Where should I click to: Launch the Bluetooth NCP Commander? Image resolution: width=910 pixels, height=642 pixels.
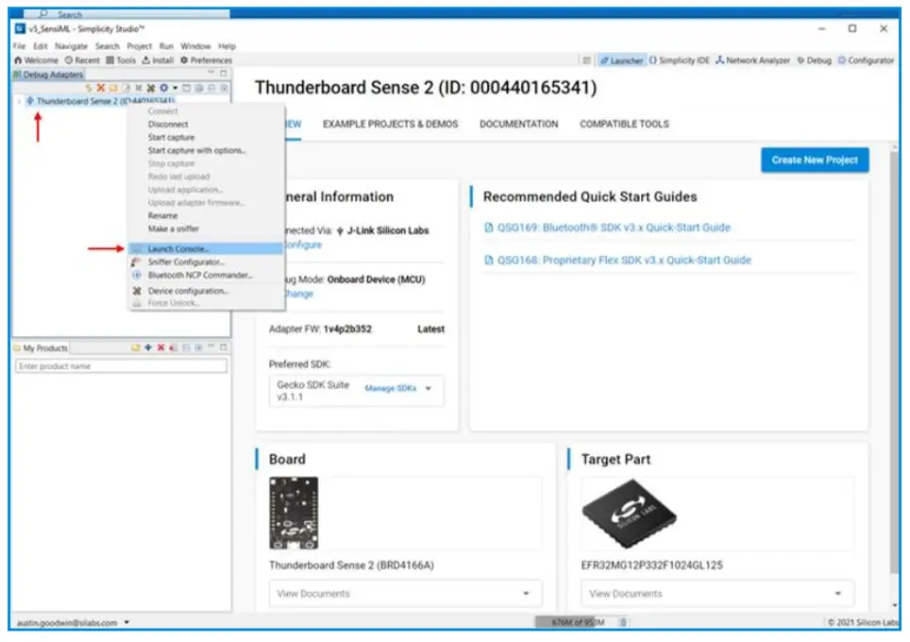(x=193, y=276)
